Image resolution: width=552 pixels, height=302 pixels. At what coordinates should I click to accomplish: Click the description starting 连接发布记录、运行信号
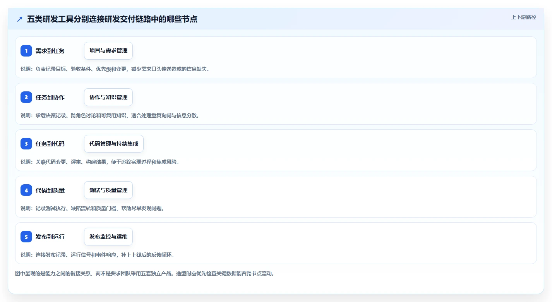tap(98, 255)
